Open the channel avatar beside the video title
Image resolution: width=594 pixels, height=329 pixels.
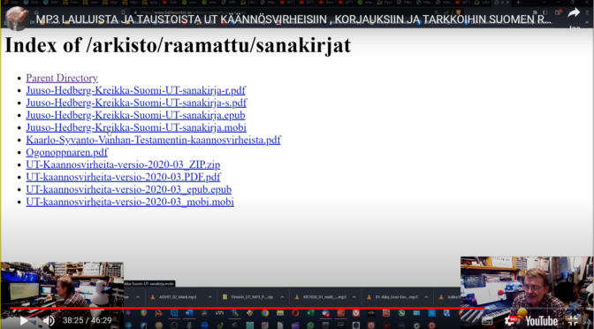[x=18, y=19]
